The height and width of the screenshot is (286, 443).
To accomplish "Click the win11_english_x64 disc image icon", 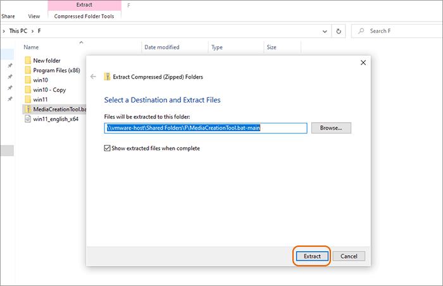I will coord(27,119).
